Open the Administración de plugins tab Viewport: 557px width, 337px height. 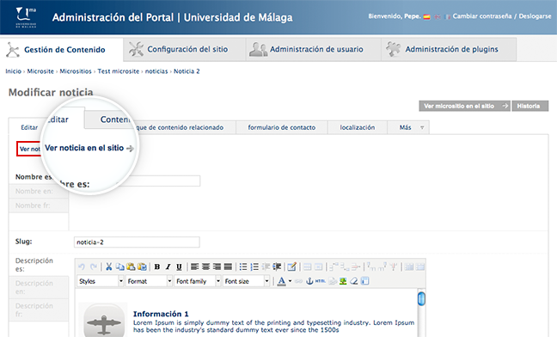(449, 49)
